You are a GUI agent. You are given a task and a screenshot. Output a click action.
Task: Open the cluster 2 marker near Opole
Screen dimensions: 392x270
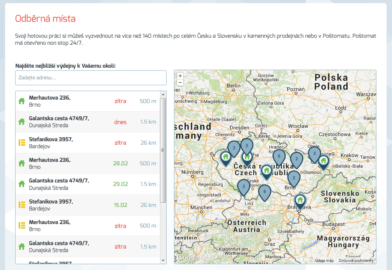pos(314,155)
